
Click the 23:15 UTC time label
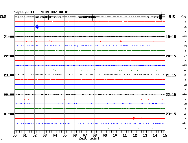pyautogui.click(x=171, y=114)
